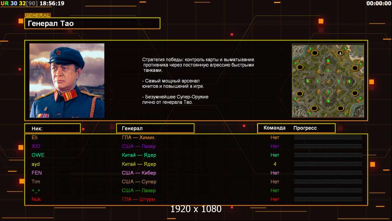
Task: Click the red GENERAL label above title
Action: click(x=38, y=15)
